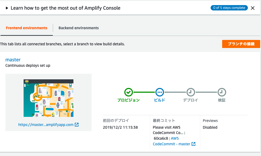Viewport: 261px width, 156px height.
Task: Select the 検証 pending clock icon
Action: [222, 92]
